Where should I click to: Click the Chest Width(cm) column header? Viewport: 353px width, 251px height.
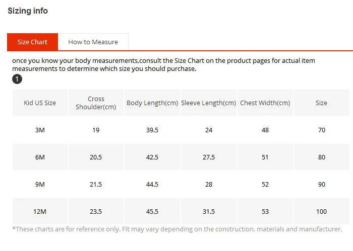point(265,103)
